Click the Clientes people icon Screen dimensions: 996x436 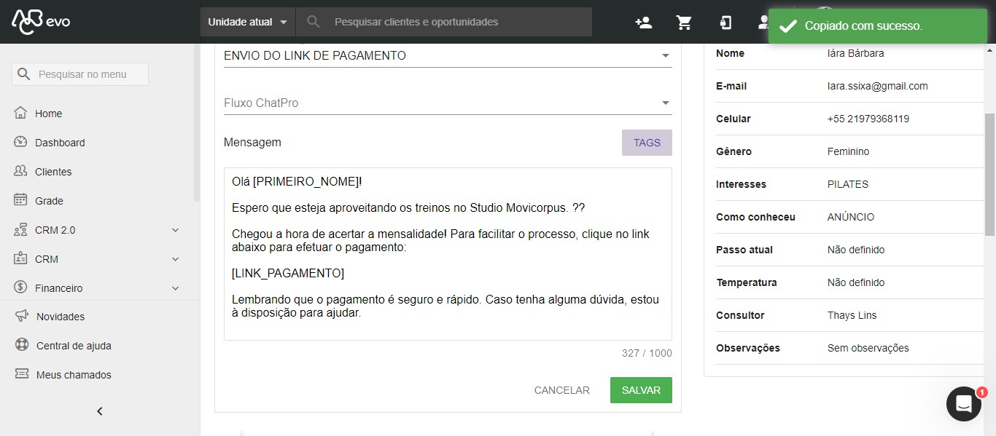20,171
